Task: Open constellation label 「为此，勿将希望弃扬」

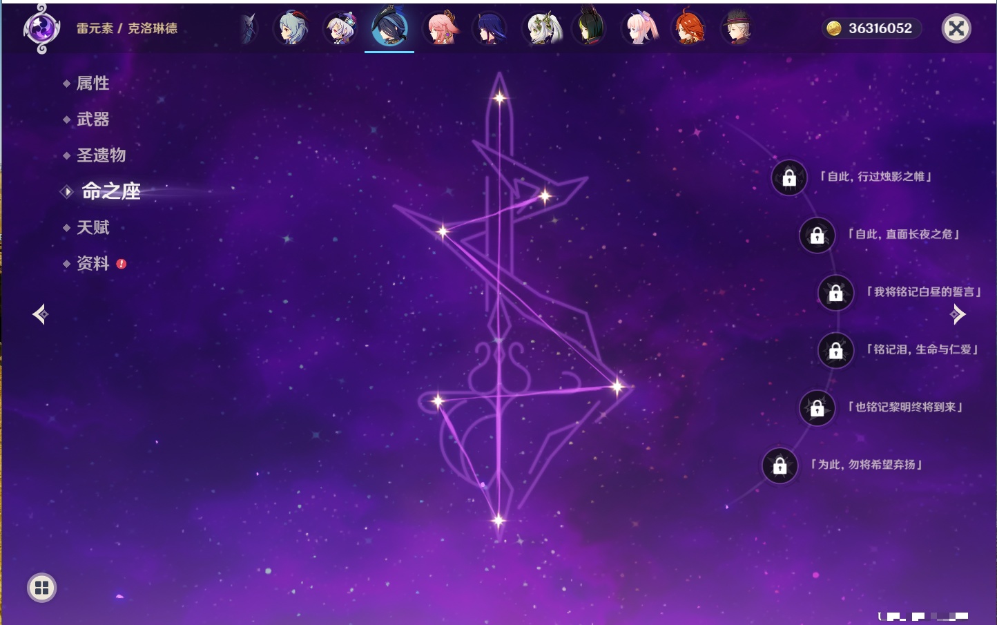Action: click(x=867, y=465)
